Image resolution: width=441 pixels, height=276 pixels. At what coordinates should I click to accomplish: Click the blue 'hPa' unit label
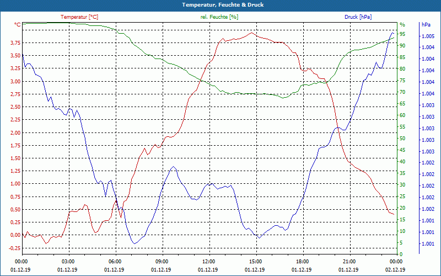[426, 25]
